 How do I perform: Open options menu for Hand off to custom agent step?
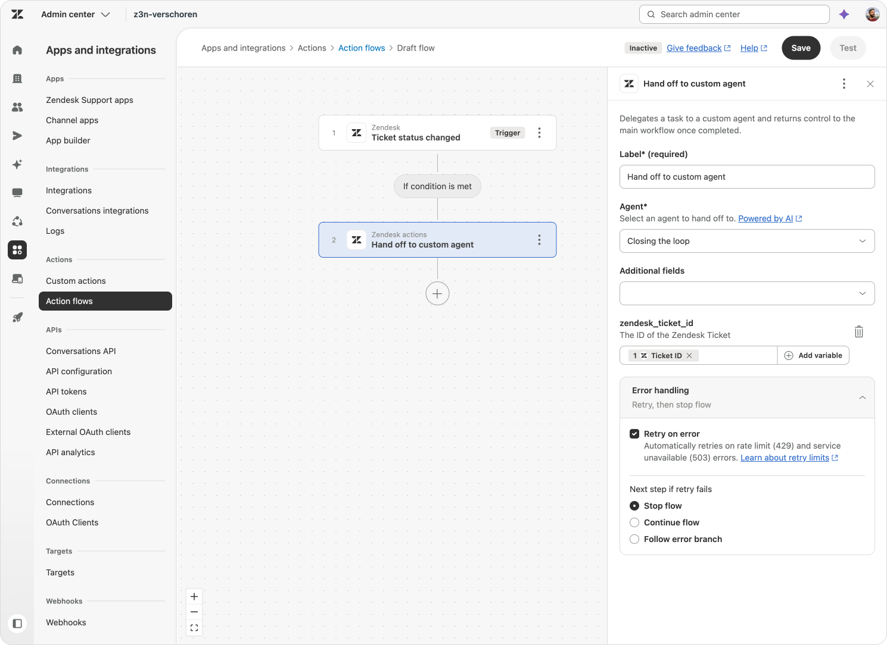coord(540,240)
